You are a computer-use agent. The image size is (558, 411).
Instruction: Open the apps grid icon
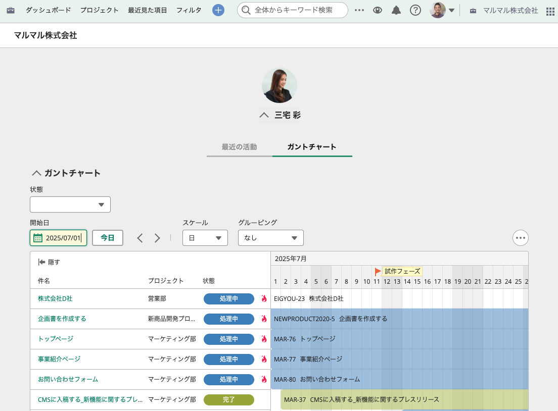[550, 11]
